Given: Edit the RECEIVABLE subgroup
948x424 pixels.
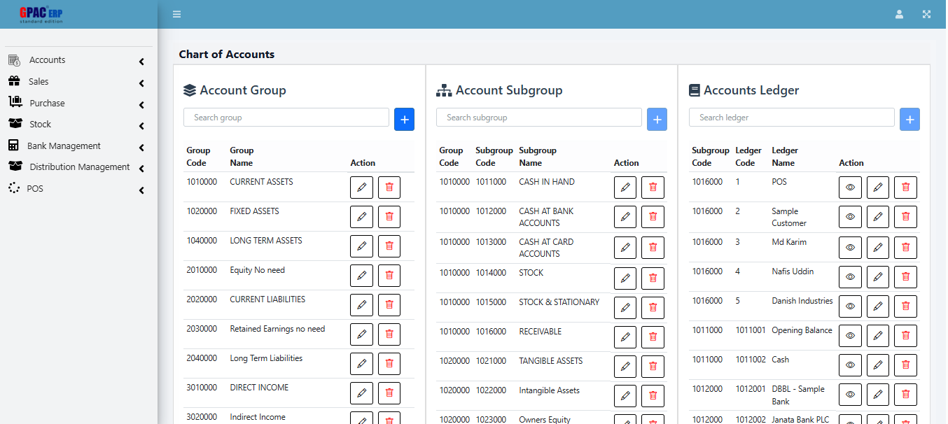Looking at the screenshot, I should [625, 337].
